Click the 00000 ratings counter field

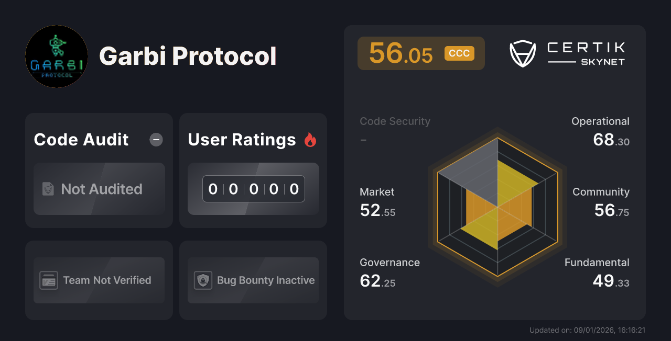[x=253, y=189]
